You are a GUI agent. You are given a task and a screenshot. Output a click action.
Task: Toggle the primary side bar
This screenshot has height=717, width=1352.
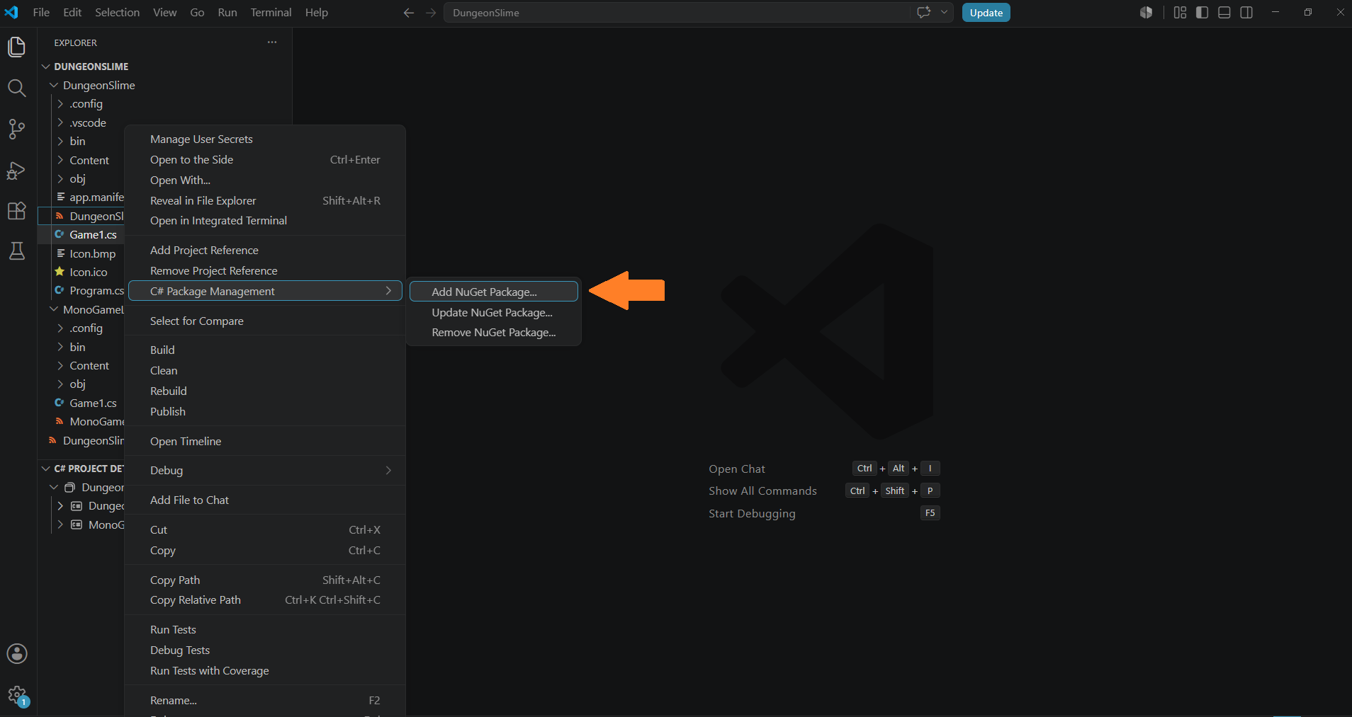tap(1202, 13)
